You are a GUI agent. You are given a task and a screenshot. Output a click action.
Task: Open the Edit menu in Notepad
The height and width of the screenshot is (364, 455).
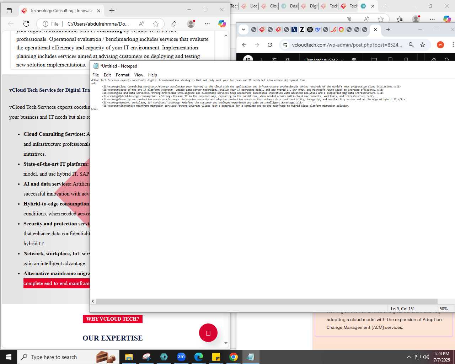[x=107, y=75]
